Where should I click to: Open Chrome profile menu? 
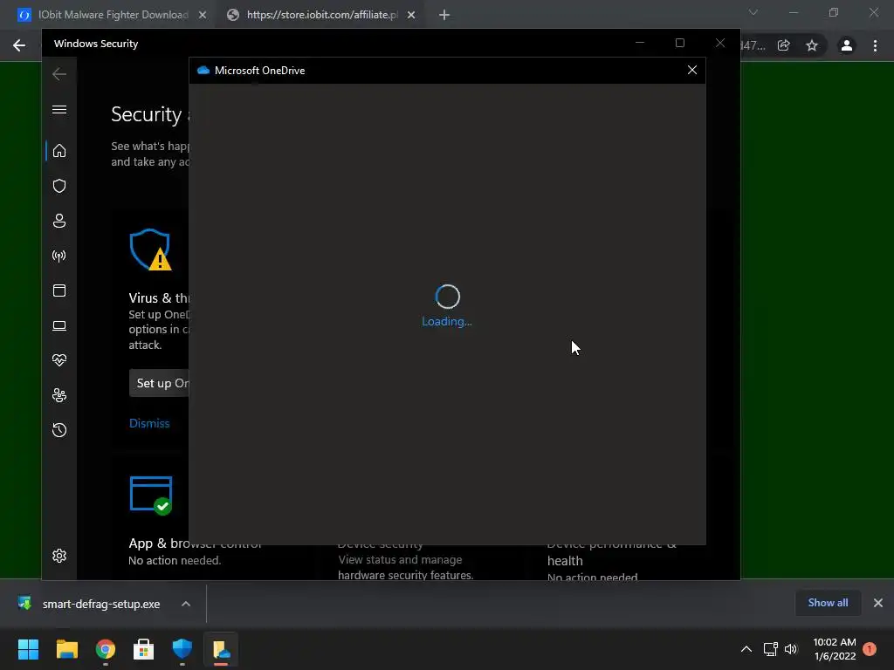[x=847, y=45]
